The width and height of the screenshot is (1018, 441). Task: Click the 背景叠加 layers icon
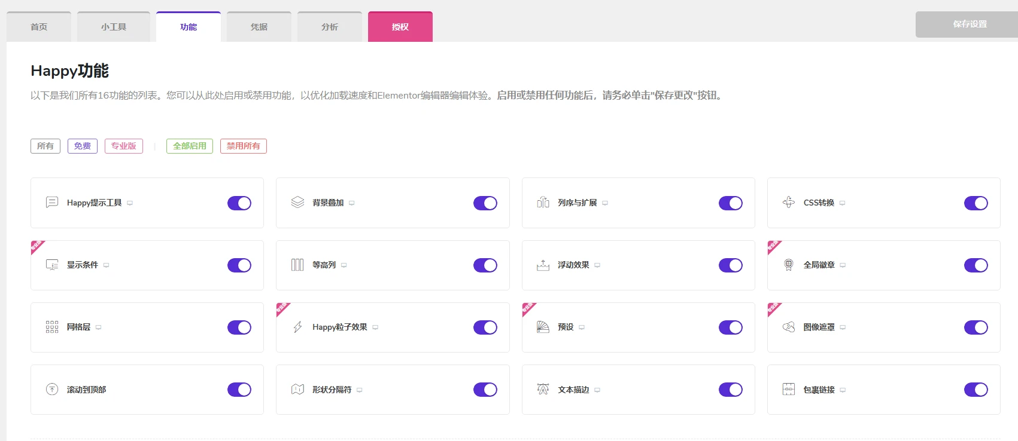[x=297, y=203]
